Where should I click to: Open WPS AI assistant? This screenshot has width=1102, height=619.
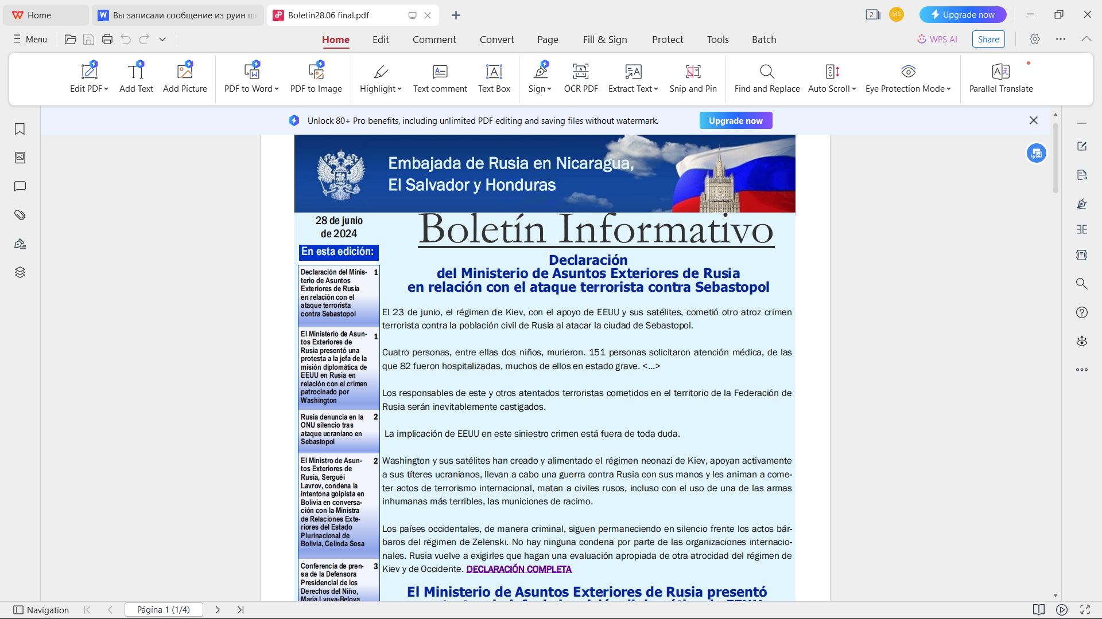click(937, 39)
